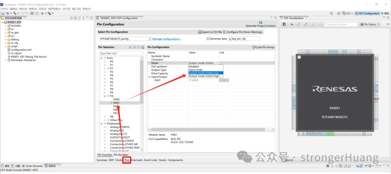Expand the Analog:DAC12 peripheral
Image resolution: width=391 pixels, height=174 pixels.
pos(105,134)
